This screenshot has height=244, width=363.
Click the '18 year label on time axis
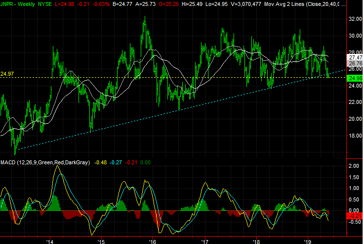coord(256,242)
